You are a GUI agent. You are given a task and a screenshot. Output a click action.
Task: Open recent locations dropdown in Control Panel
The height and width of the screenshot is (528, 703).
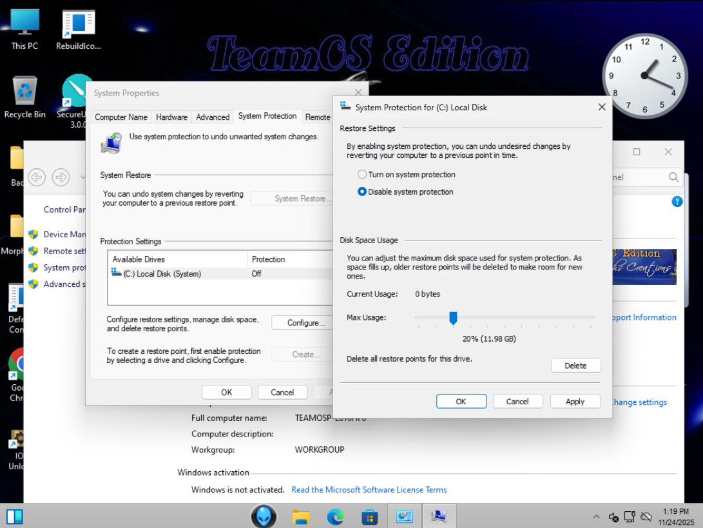82,177
